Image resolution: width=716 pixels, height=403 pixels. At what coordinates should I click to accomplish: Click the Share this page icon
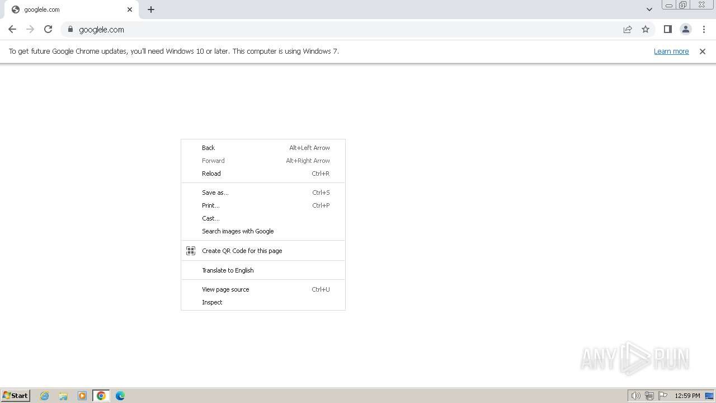628,29
